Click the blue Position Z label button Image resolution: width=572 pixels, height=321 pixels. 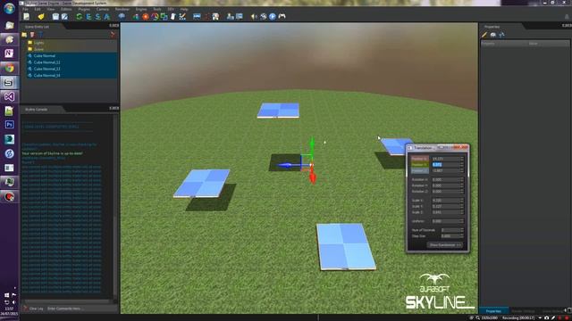pyautogui.click(x=419, y=170)
